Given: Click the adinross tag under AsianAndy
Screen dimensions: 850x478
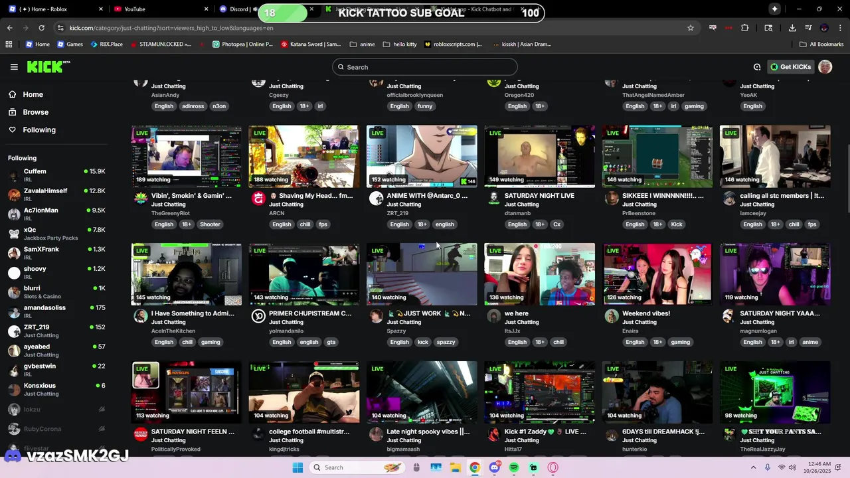Looking at the screenshot, I should (x=193, y=106).
